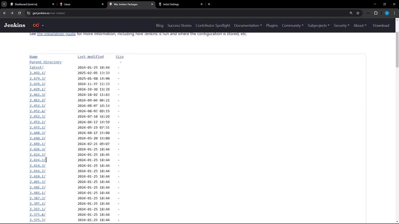Open the folder modified 2024-11-27 12:33
This screenshot has width=399, height=224.
pos(37,84)
